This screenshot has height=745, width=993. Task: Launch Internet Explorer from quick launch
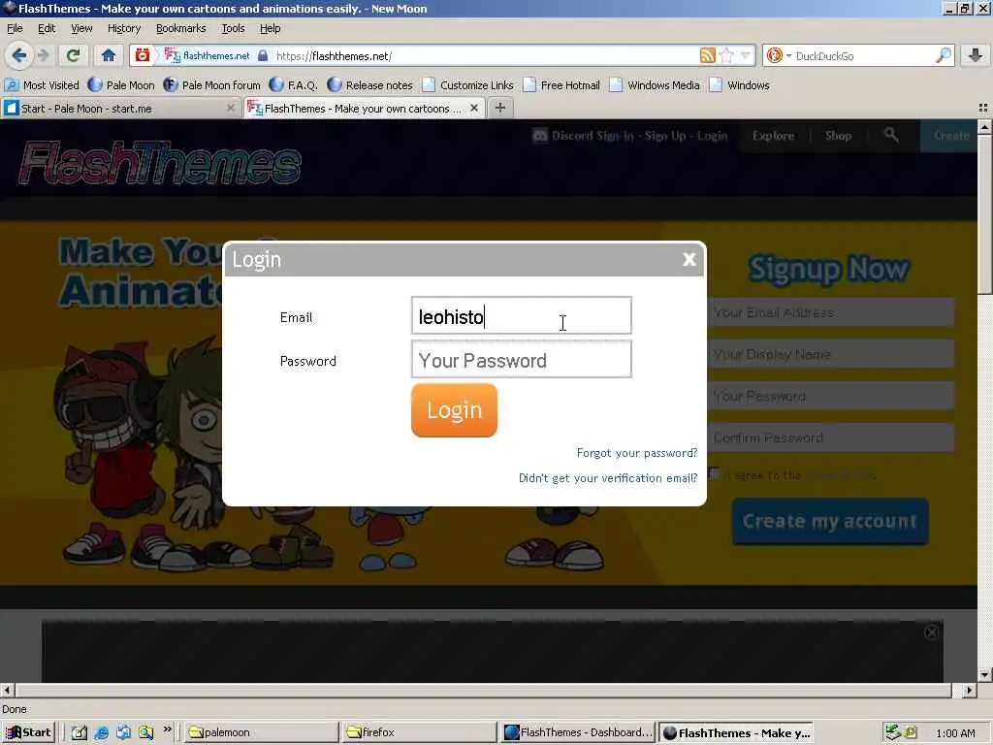tap(101, 733)
